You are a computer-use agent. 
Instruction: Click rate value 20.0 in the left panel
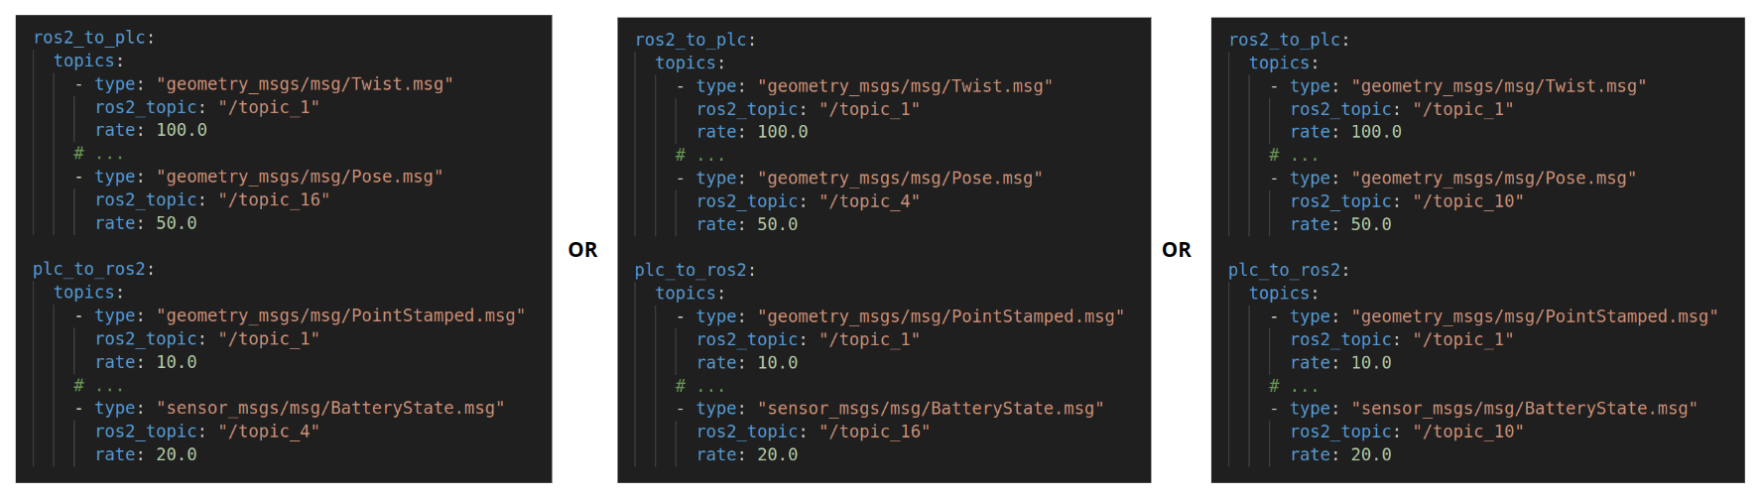(x=177, y=454)
